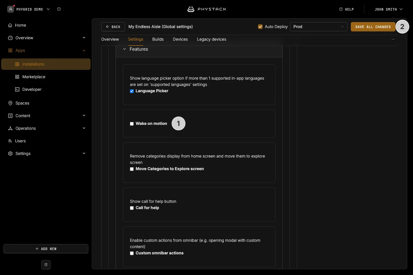Click the Phygrid Demo account avatar
Image resolution: width=413 pixels, height=275 pixels.
(x=11, y=9)
